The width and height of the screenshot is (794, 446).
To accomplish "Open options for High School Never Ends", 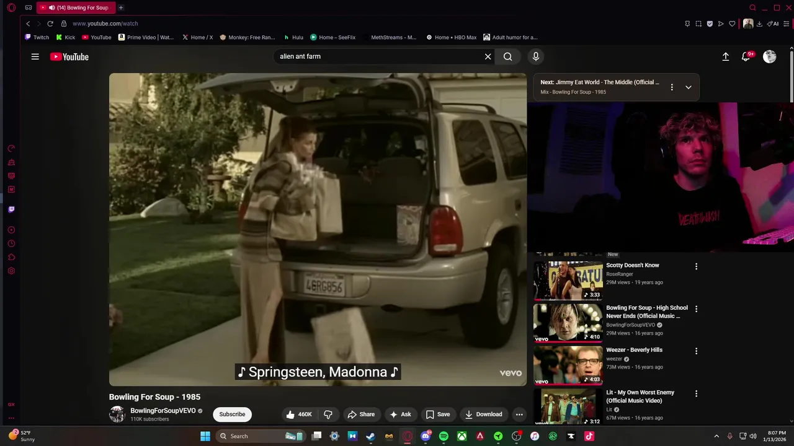I will click(696, 308).
